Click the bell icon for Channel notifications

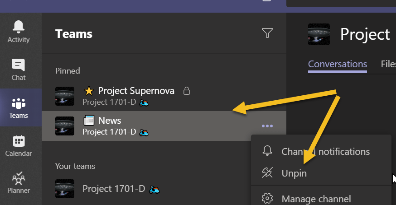pos(267,152)
